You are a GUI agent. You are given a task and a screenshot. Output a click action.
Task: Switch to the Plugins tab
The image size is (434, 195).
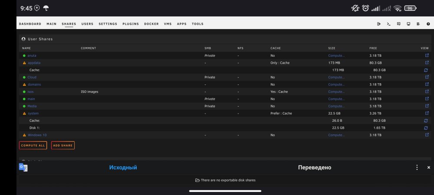[x=131, y=24]
